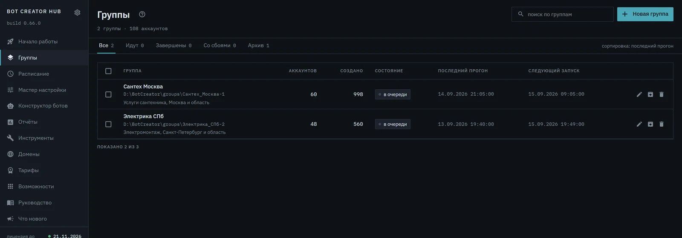Select the Идут tab
The width and height of the screenshot is (682, 238).
[135, 45]
